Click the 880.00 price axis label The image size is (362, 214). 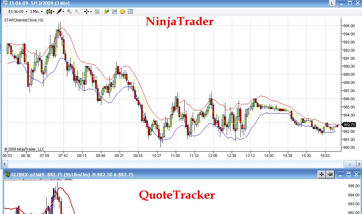coord(349,147)
